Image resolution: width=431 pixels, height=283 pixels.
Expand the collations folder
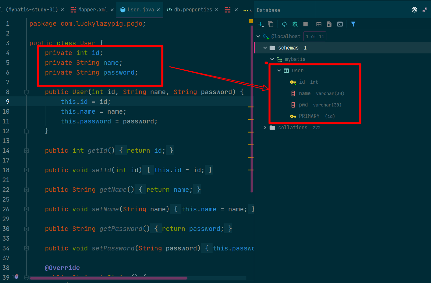pyautogui.click(x=265, y=128)
